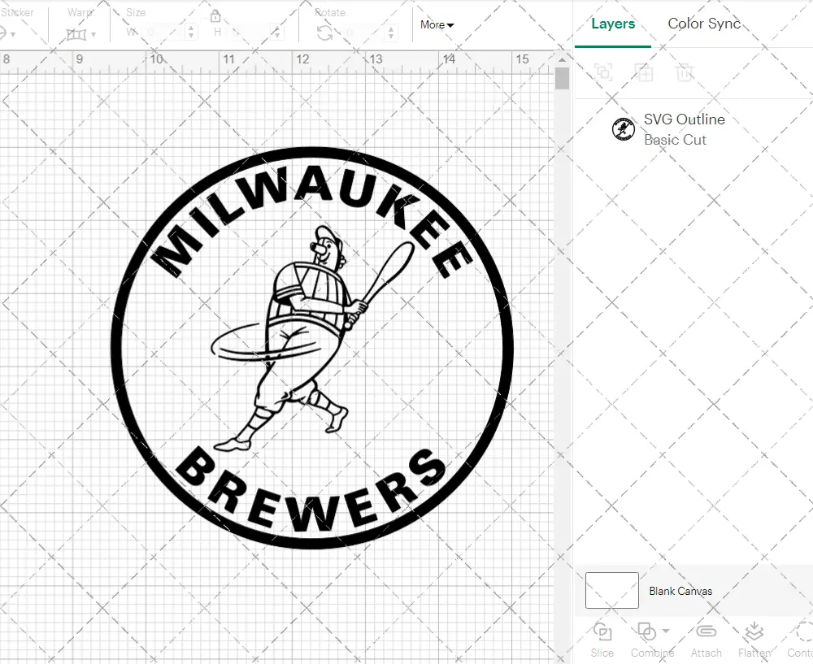The width and height of the screenshot is (813, 664).
Task: Toggle the size aspect ratio lock
Action: pos(215,16)
